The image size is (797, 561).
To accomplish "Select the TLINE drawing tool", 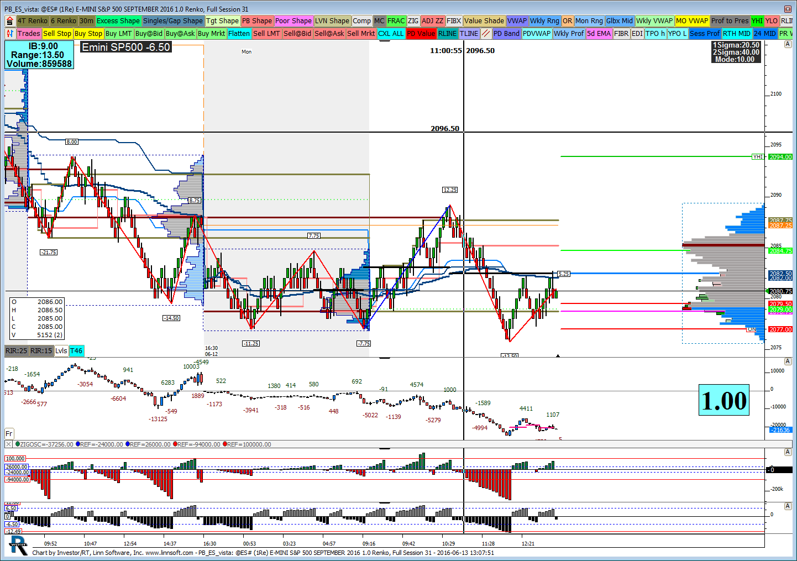I will 469,34.
